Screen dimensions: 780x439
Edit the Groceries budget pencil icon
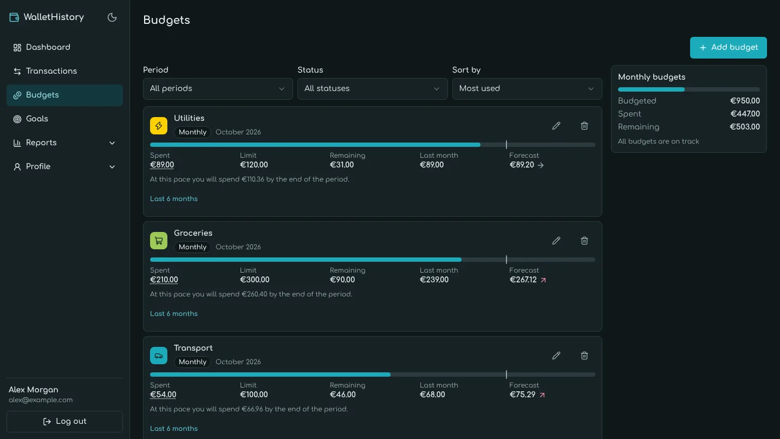[556, 241]
